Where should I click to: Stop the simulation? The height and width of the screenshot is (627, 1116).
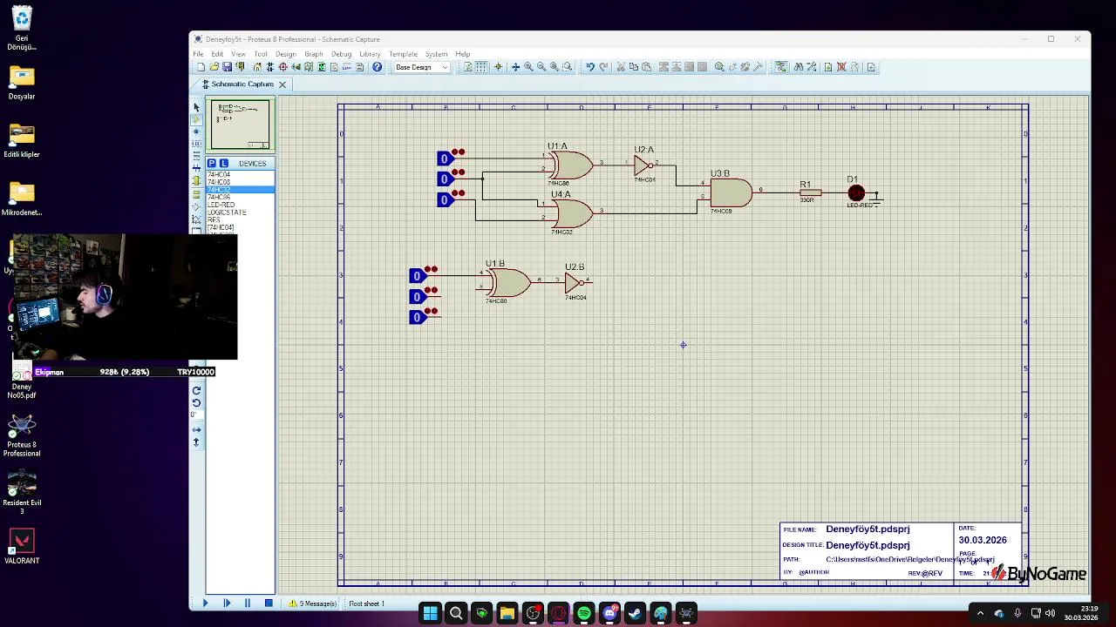(x=269, y=603)
